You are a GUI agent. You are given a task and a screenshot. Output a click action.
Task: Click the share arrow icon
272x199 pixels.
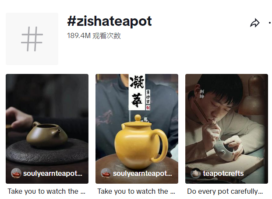point(255,23)
